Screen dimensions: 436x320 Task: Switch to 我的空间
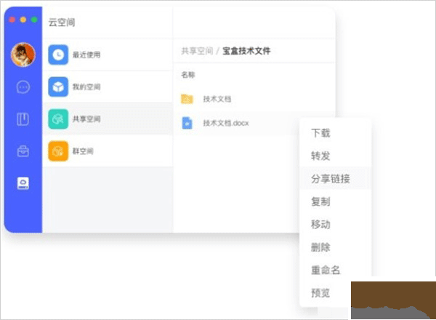pos(86,87)
